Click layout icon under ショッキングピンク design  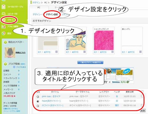click(112, 52)
